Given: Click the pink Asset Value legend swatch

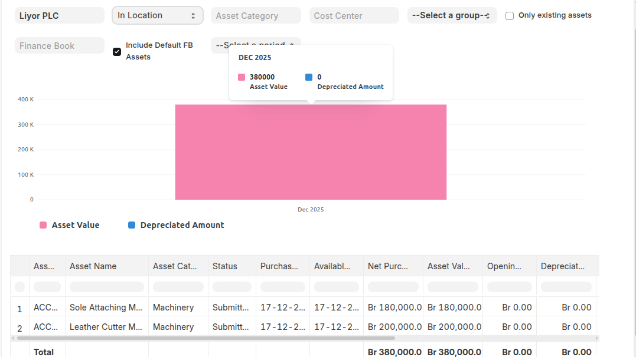Looking at the screenshot, I should pyautogui.click(x=42, y=225).
